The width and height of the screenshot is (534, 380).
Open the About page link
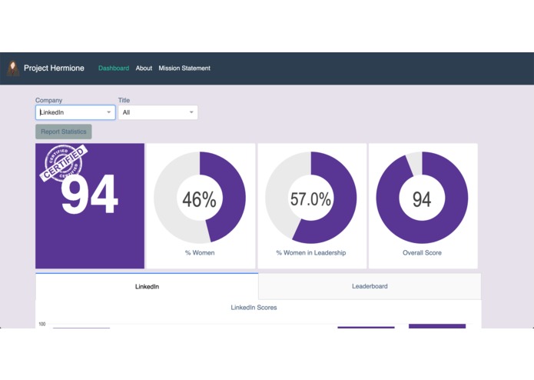pyautogui.click(x=144, y=68)
